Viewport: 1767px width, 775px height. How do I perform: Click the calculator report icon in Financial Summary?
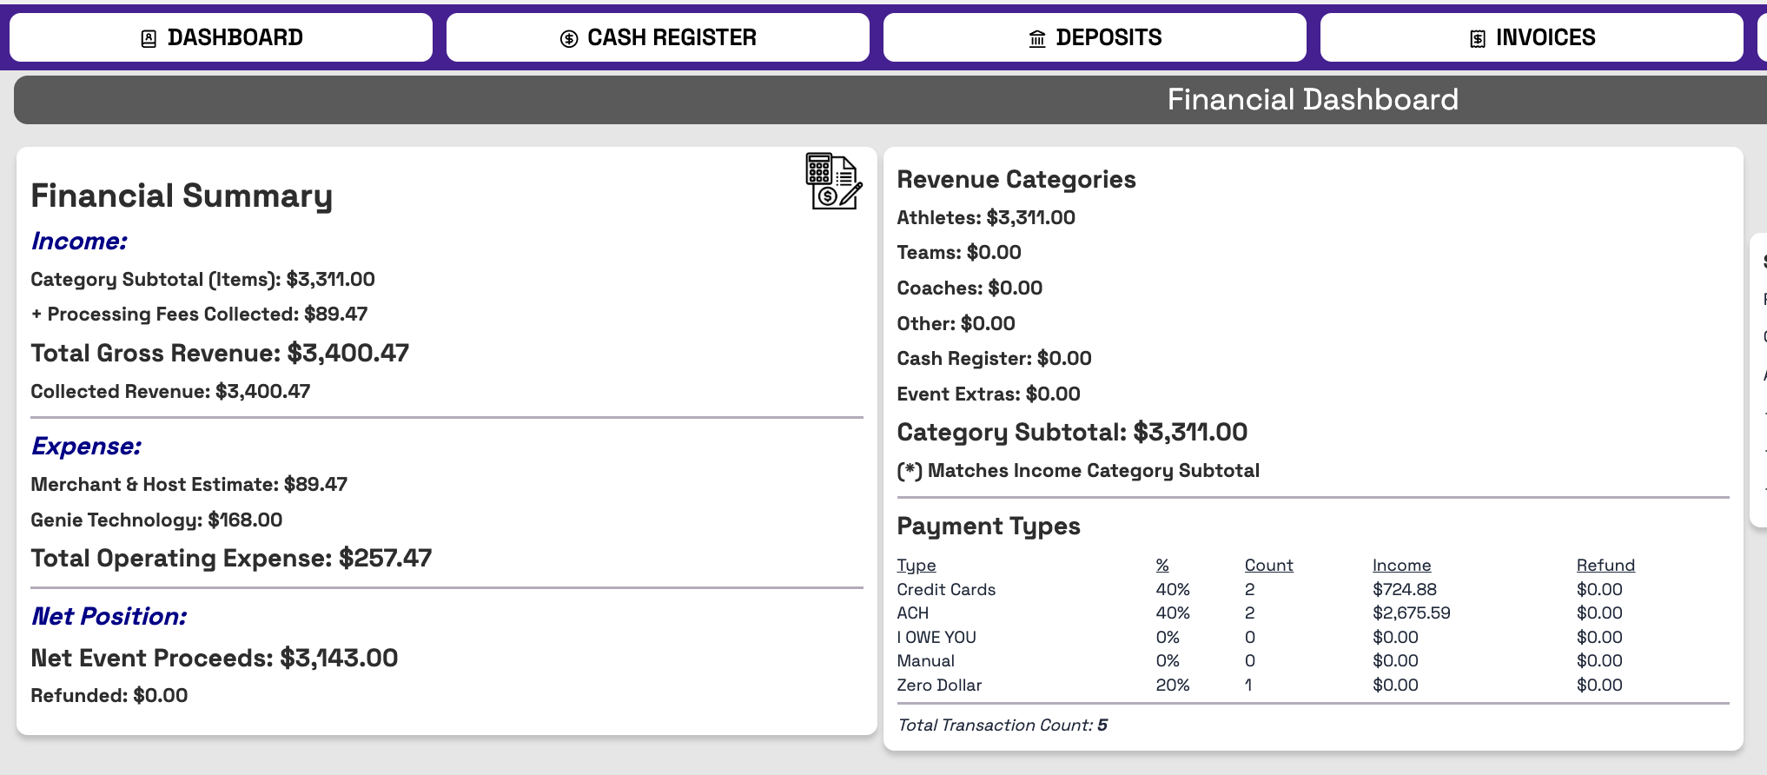coord(833,181)
